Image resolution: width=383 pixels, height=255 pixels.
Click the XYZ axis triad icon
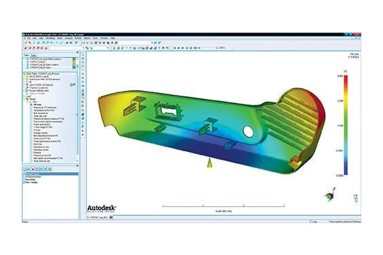pyautogui.click(x=330, y=195)
